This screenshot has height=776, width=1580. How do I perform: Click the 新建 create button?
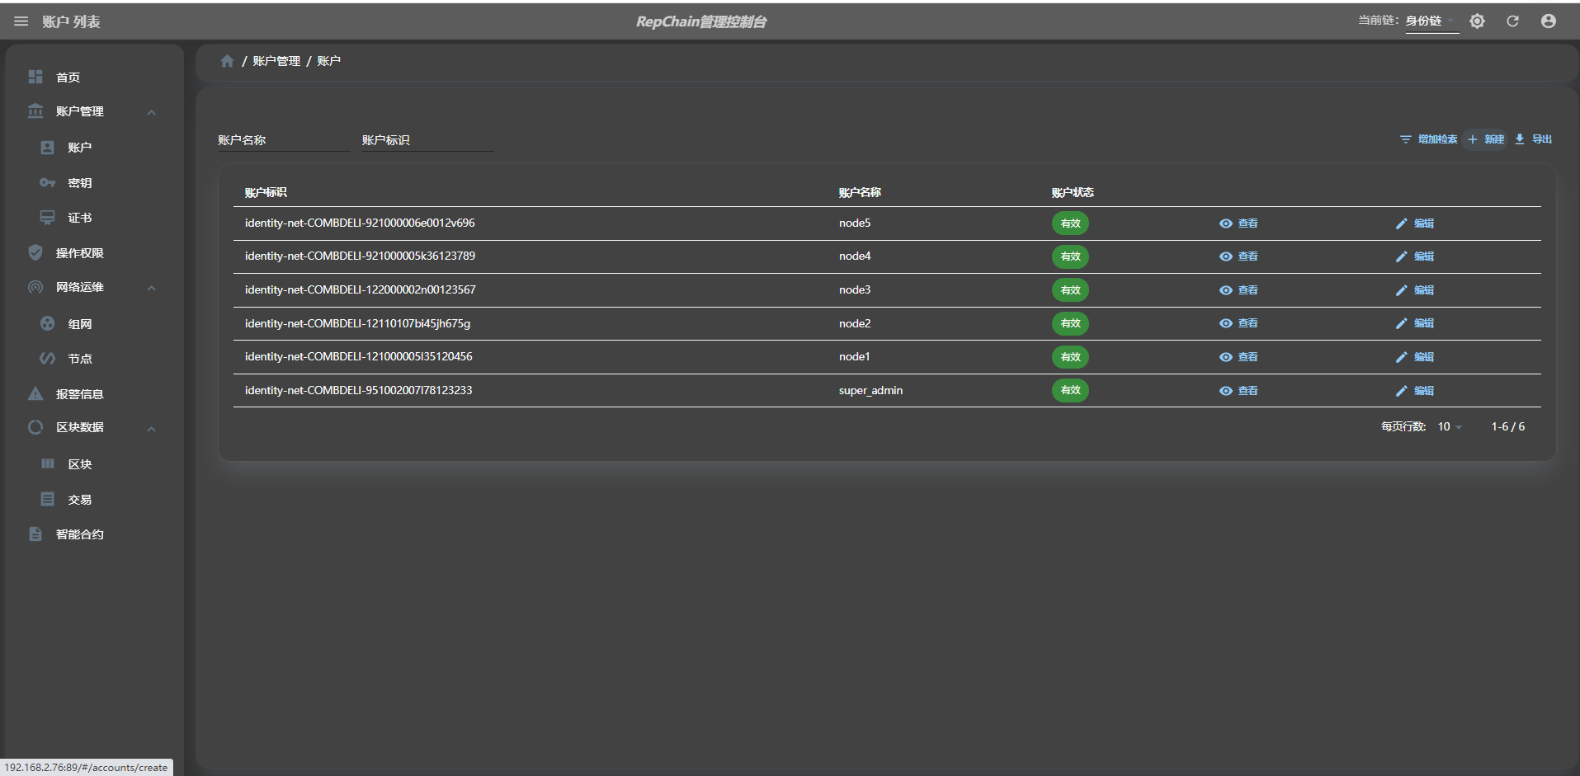point(1486,139)
